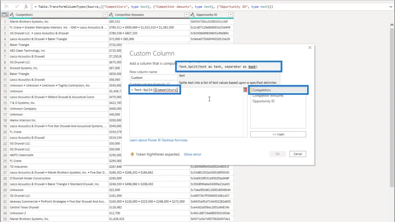Select cell Alamo Interiors Inc.
This screenshot has height=222, width=395.
(58, 120)
